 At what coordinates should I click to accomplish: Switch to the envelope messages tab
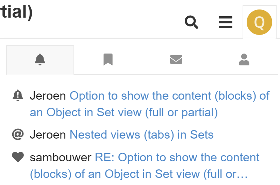click(176, 60)
